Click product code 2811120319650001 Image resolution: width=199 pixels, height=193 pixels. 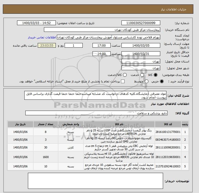click(x=168, y=157)
